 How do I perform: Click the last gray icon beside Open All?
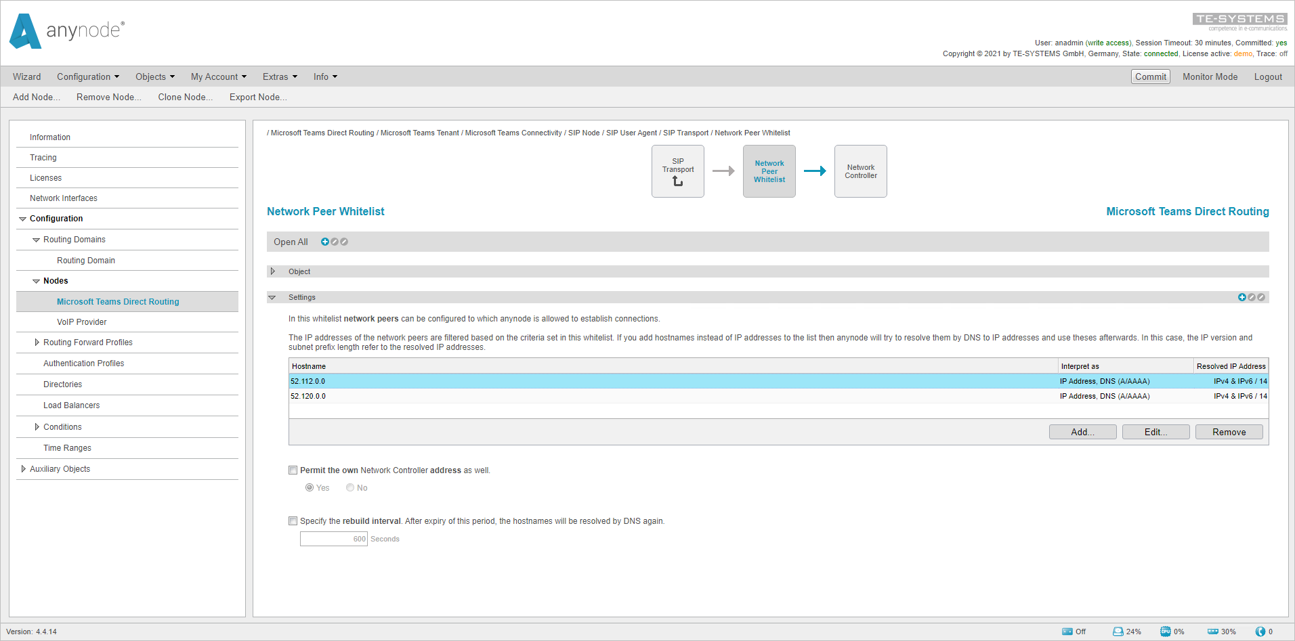tap(344, 242)
